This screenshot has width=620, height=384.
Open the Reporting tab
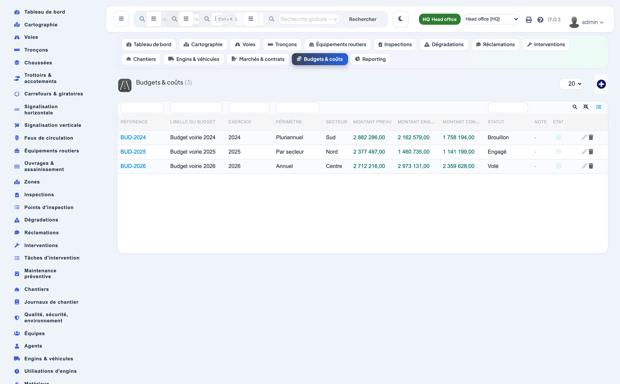(370, 59)
